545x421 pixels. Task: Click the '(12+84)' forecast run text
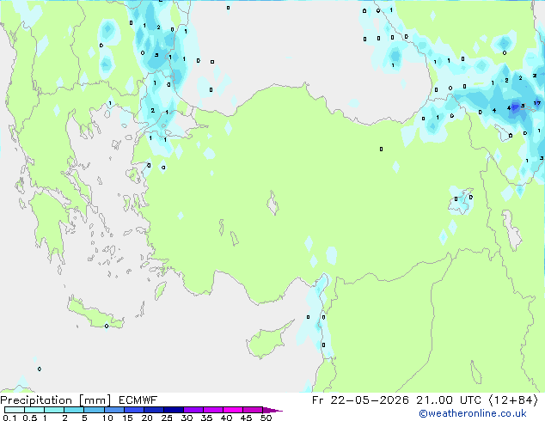click(x=514, y=400)
